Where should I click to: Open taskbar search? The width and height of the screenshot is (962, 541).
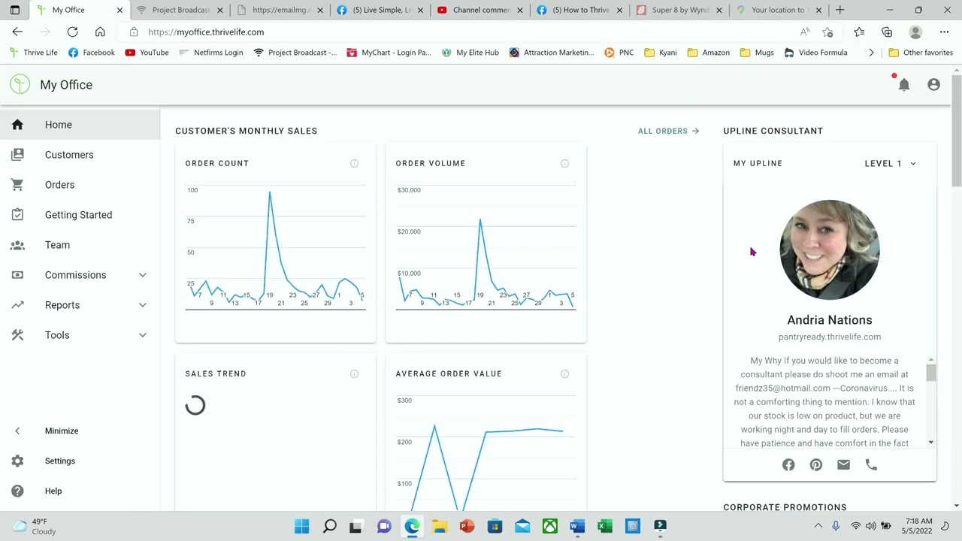pos(329,526)
